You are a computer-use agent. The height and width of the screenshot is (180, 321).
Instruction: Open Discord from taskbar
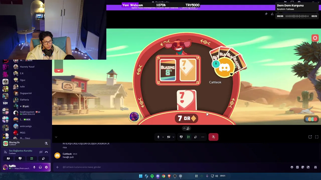click(x=158, y=176)
